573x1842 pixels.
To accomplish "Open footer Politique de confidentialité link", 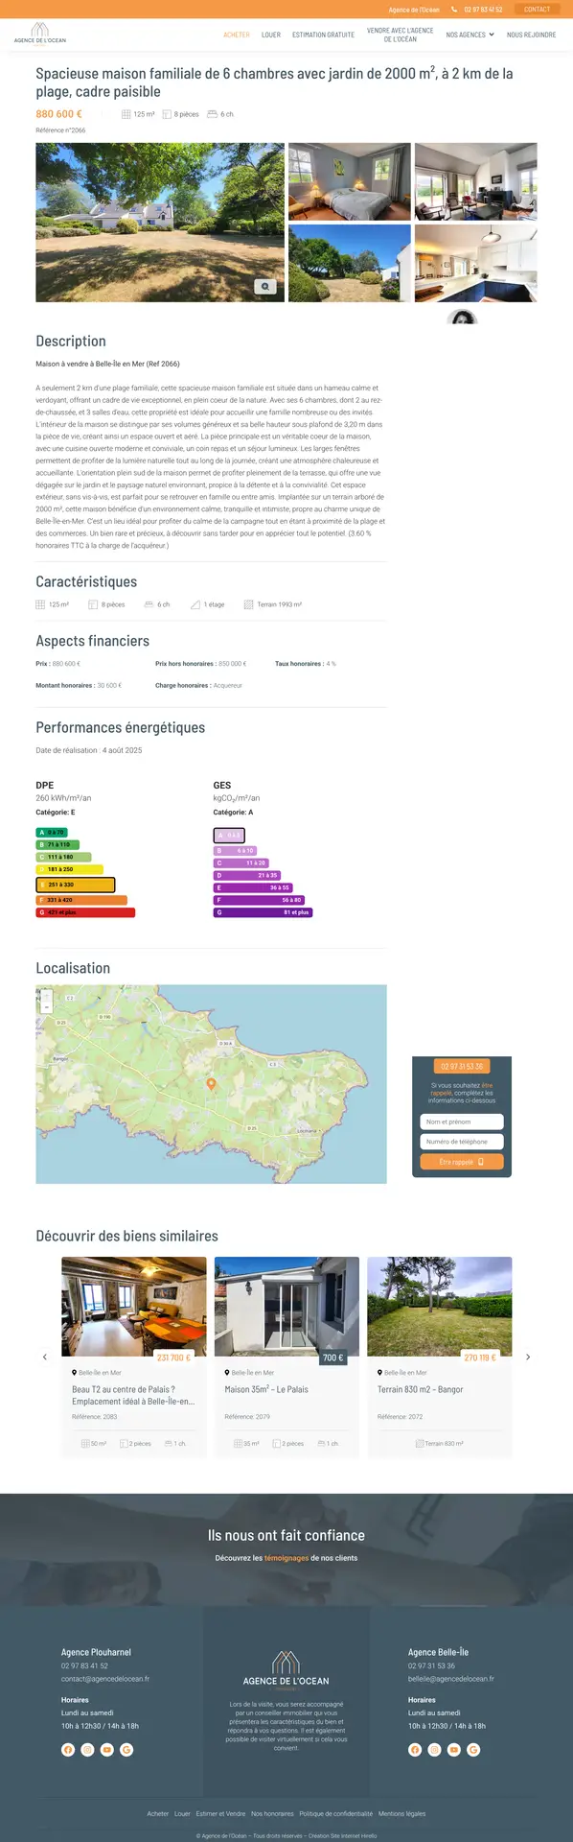I will 335,1814.
